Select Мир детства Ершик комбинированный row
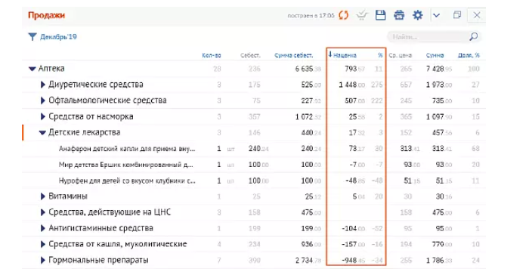 pyautogui.click(x=254, y=165)
